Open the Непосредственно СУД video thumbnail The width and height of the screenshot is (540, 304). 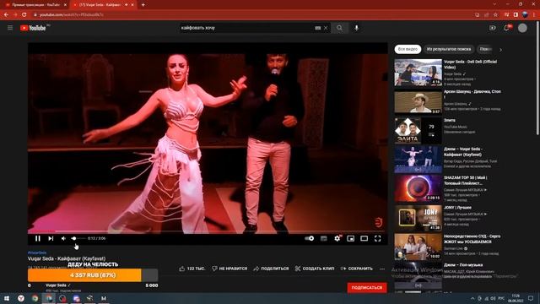pyautogui.click(x=418, y=247)
